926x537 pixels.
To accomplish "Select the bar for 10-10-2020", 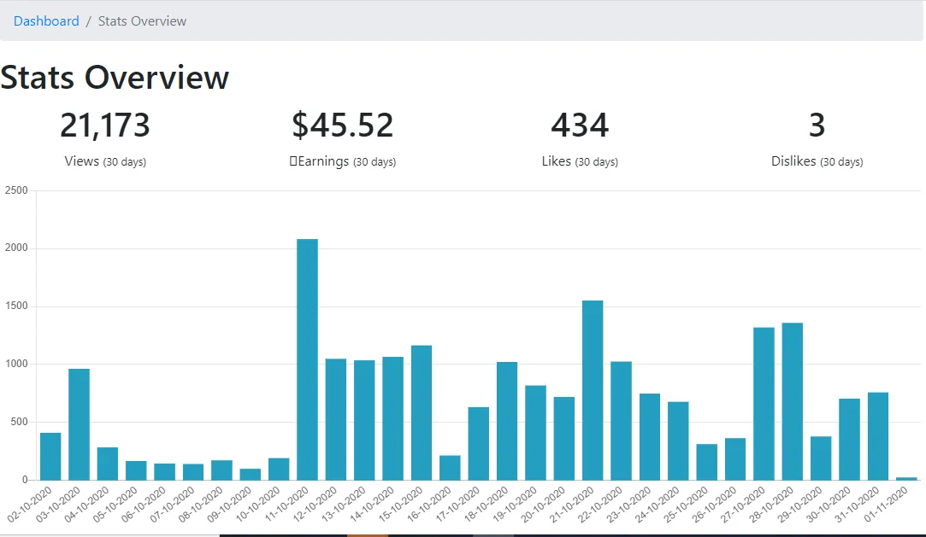I will [279, 470].
